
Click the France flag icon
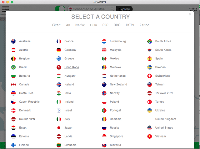click(59, 41)
